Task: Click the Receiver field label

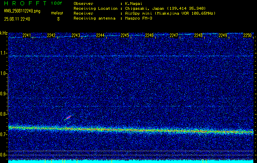Action: tap(83, 13)
